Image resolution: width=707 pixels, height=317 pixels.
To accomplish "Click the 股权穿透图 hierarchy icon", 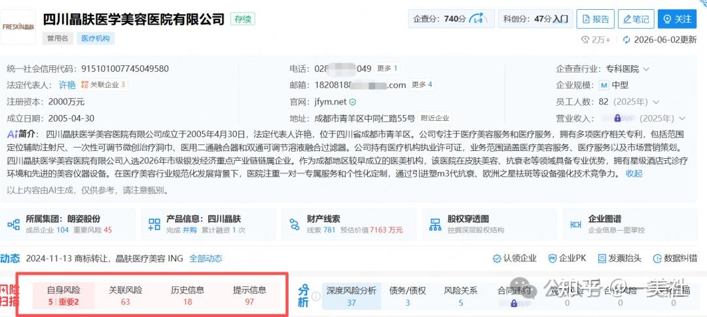I will click(435, 224).
